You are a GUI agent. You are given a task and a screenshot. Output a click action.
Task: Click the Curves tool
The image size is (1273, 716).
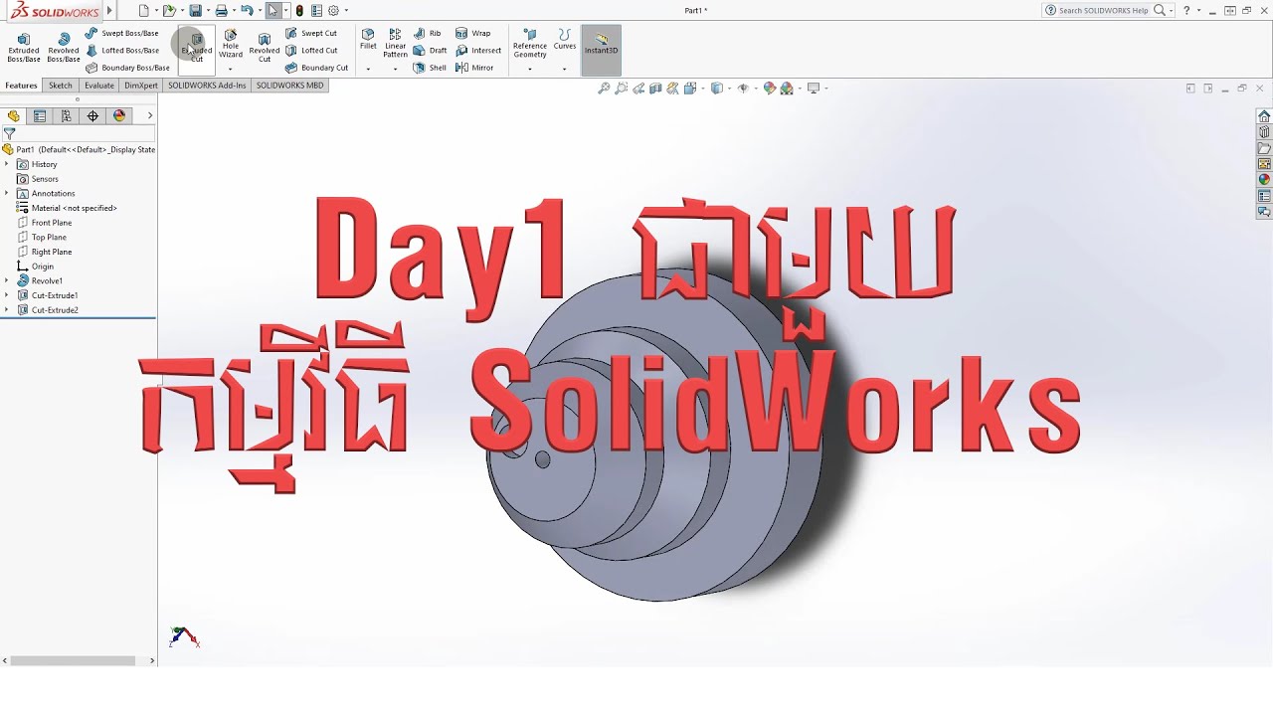pyautogui.click(x=565, y=40)
